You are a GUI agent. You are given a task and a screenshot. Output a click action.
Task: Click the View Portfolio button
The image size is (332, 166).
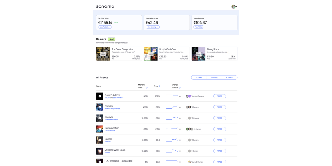[105, 27]
